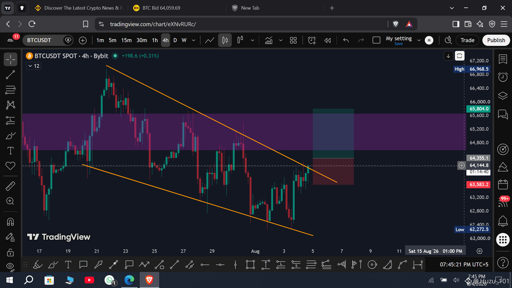512x288 pixels.
Task: Switch to the 30m timeframe
Action: [x=142, y=40]
